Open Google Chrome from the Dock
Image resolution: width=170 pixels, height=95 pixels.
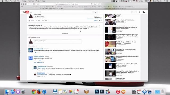[34, 92]
